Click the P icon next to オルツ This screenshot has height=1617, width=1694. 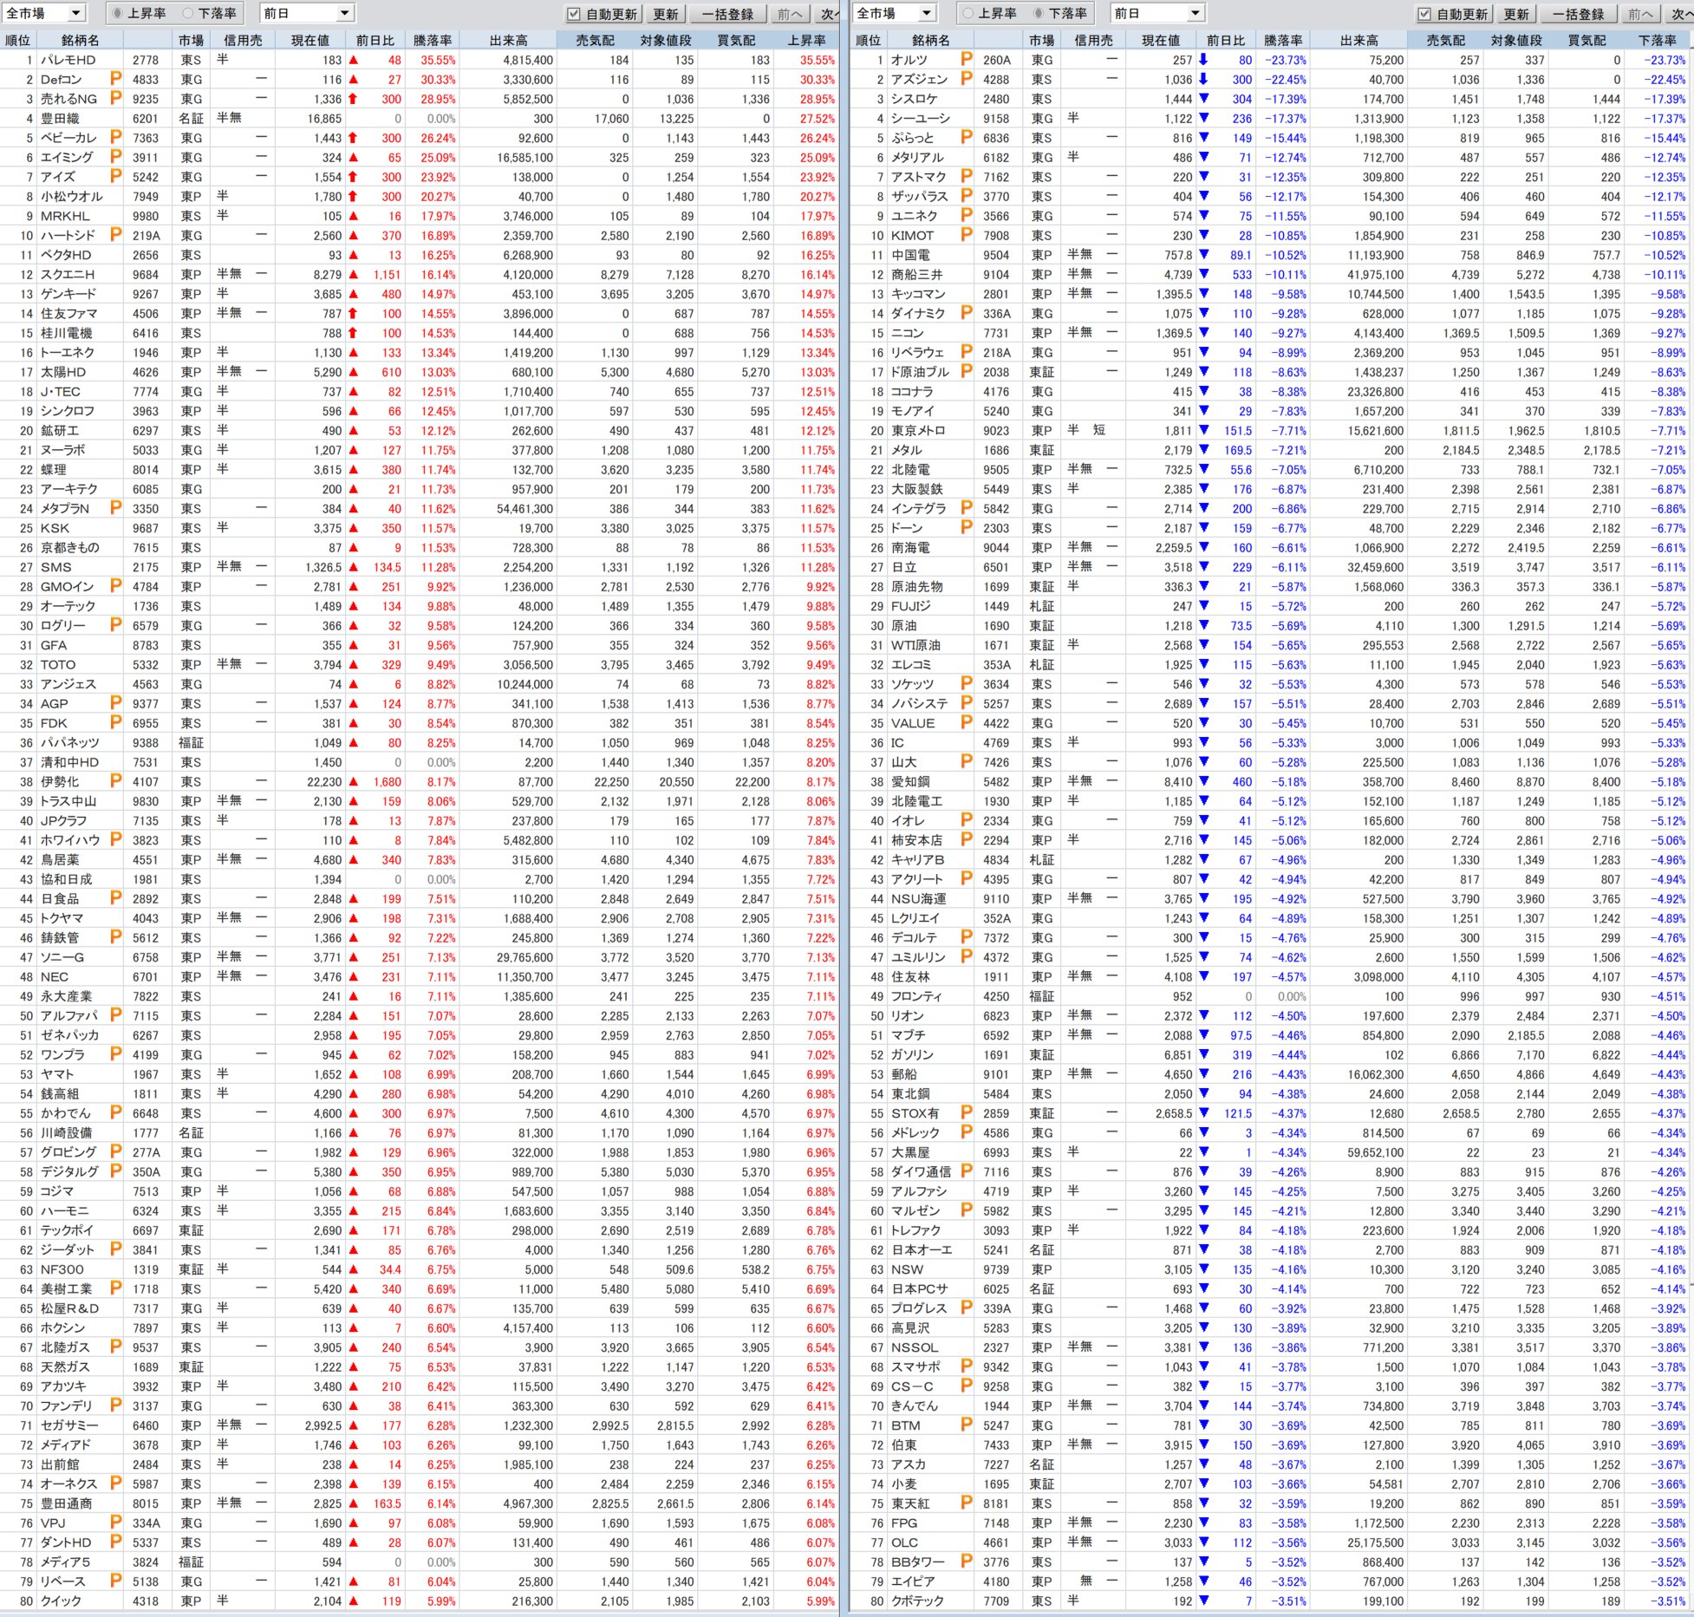(x=967, y=59)
